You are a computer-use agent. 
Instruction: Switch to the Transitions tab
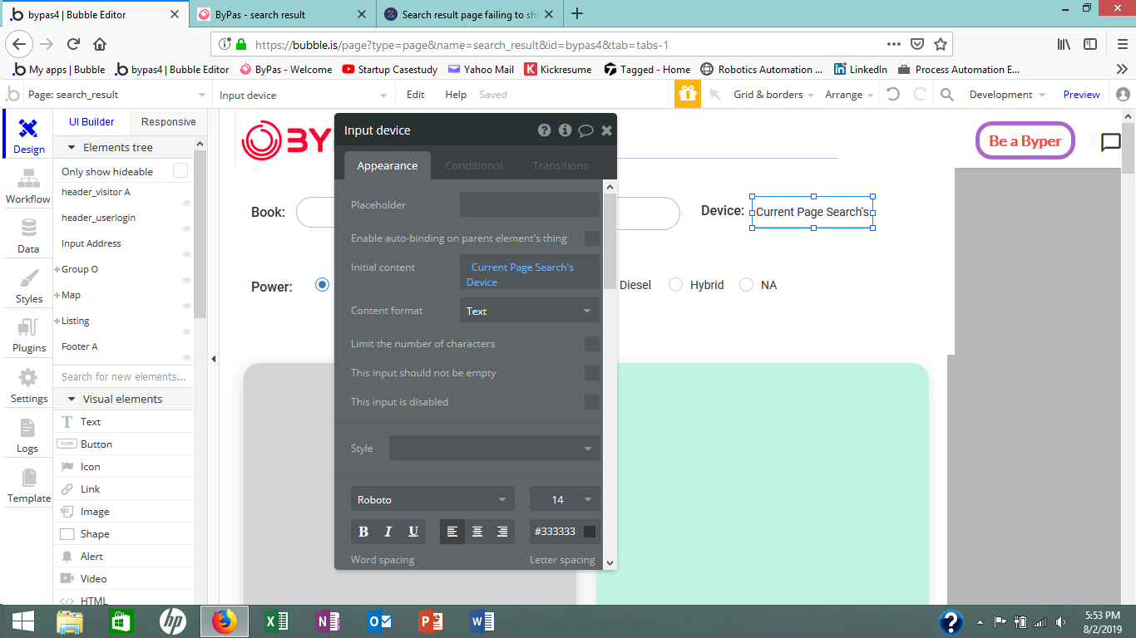[x=561, y=165]
